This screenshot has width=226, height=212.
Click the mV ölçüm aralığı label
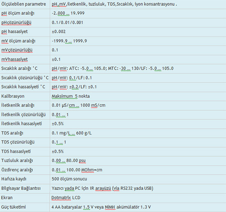click(18, 41)
